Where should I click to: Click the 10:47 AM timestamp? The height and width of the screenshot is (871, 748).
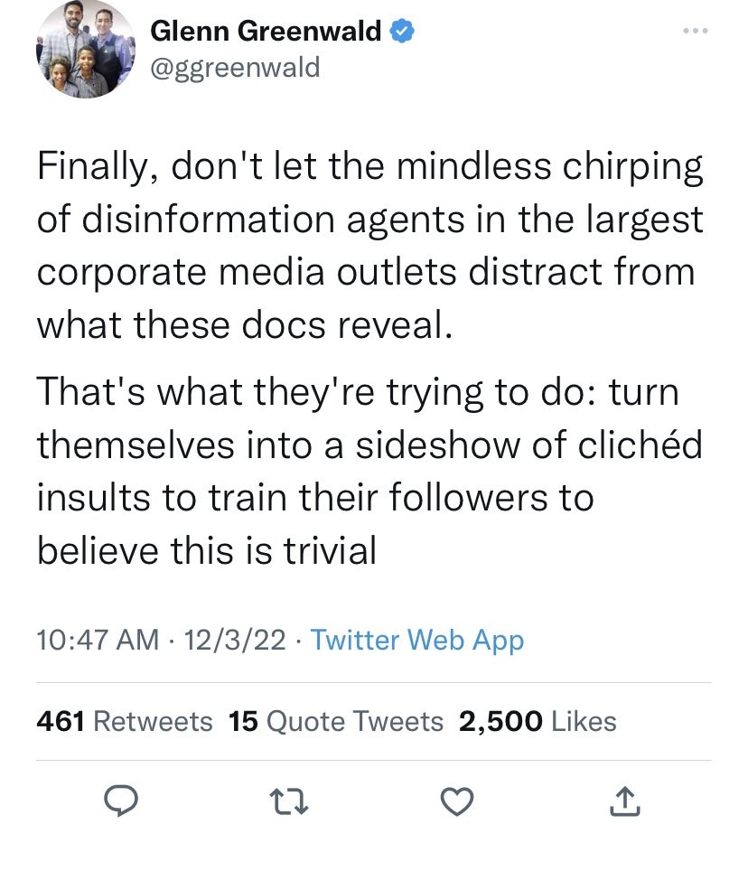click(98, 641)
